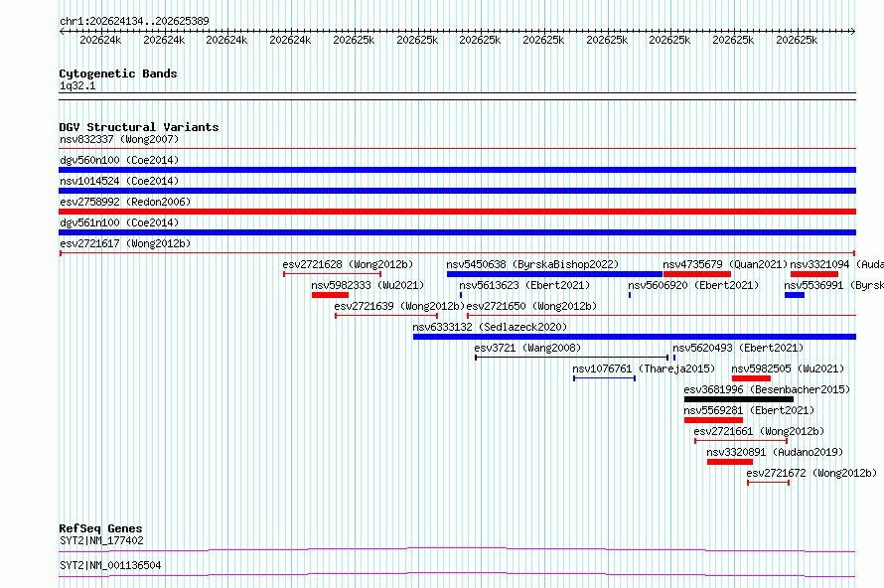
Task: Select the esv3681996 (Besenbacher2015) black bar
Action: [x=739, y=399]
